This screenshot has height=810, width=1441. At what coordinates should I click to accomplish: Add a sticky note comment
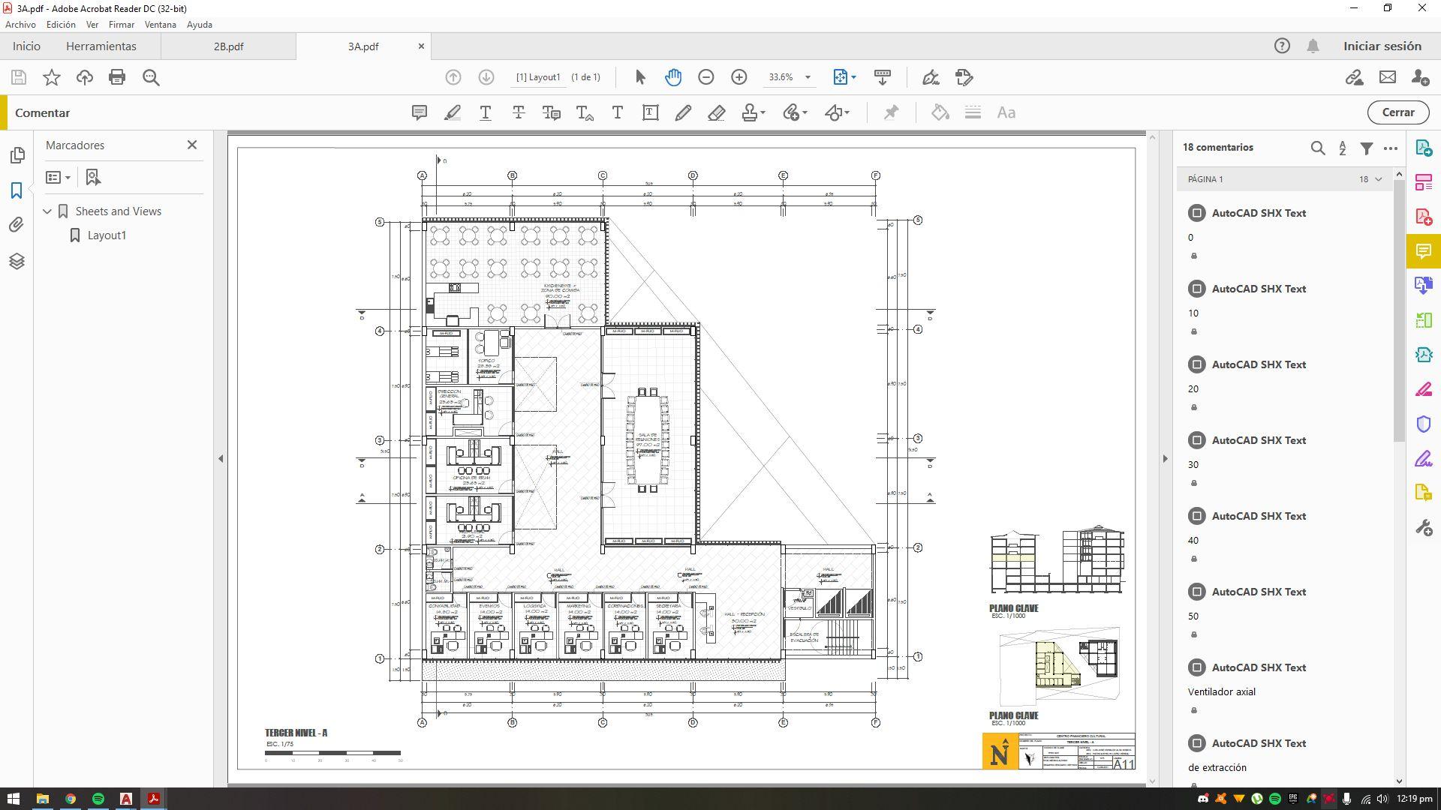(x=420, y=112)
